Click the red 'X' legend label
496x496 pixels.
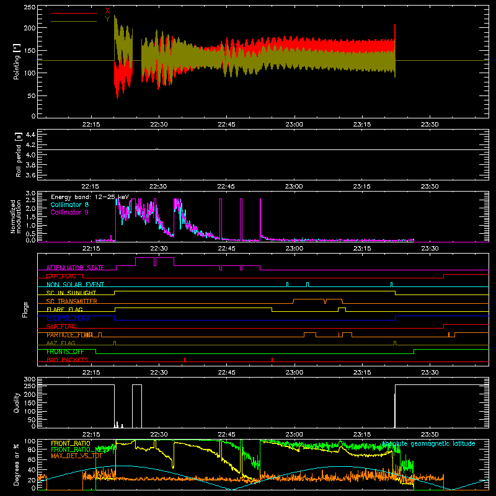click(x=107, y=11)
